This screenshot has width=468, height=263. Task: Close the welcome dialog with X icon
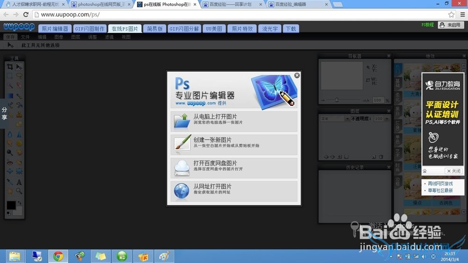tap(297, 75)
